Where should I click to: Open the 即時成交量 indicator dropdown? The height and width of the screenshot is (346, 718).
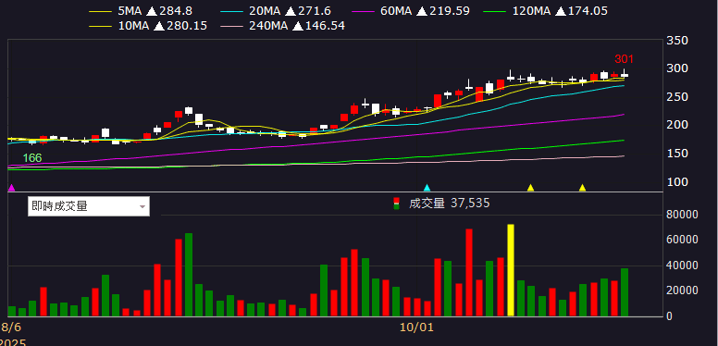89,206
